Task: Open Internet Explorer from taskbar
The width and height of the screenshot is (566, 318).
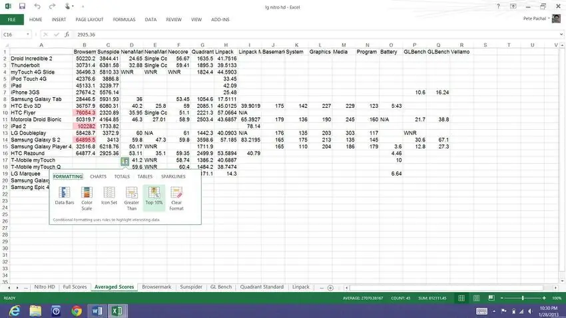Action: tap(15, 311)
